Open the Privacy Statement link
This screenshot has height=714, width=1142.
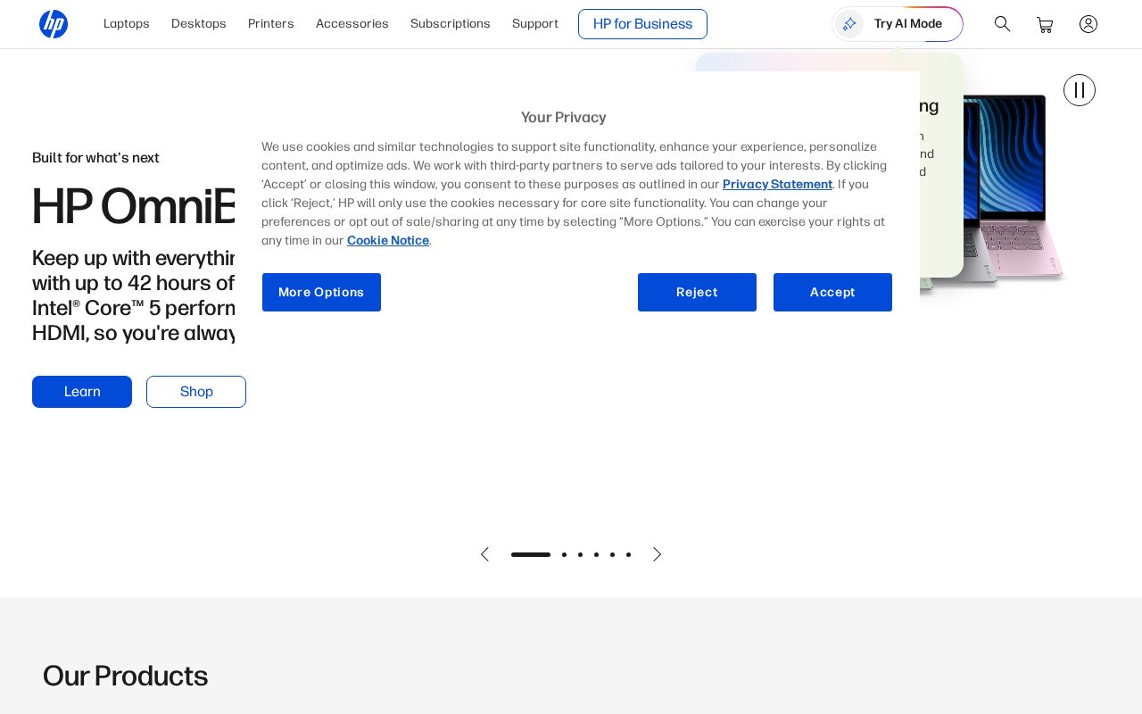(777, 185)
